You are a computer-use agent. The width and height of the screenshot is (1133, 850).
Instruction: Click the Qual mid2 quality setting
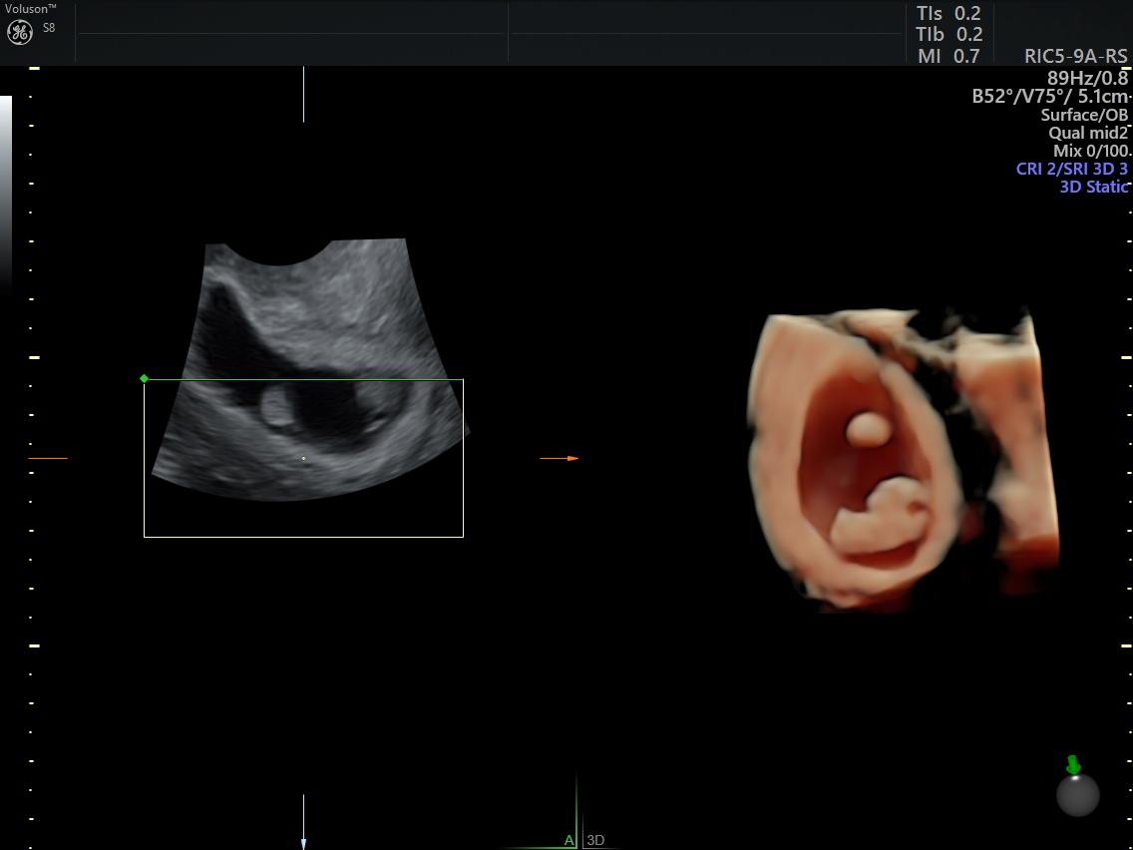[1088, 133]
